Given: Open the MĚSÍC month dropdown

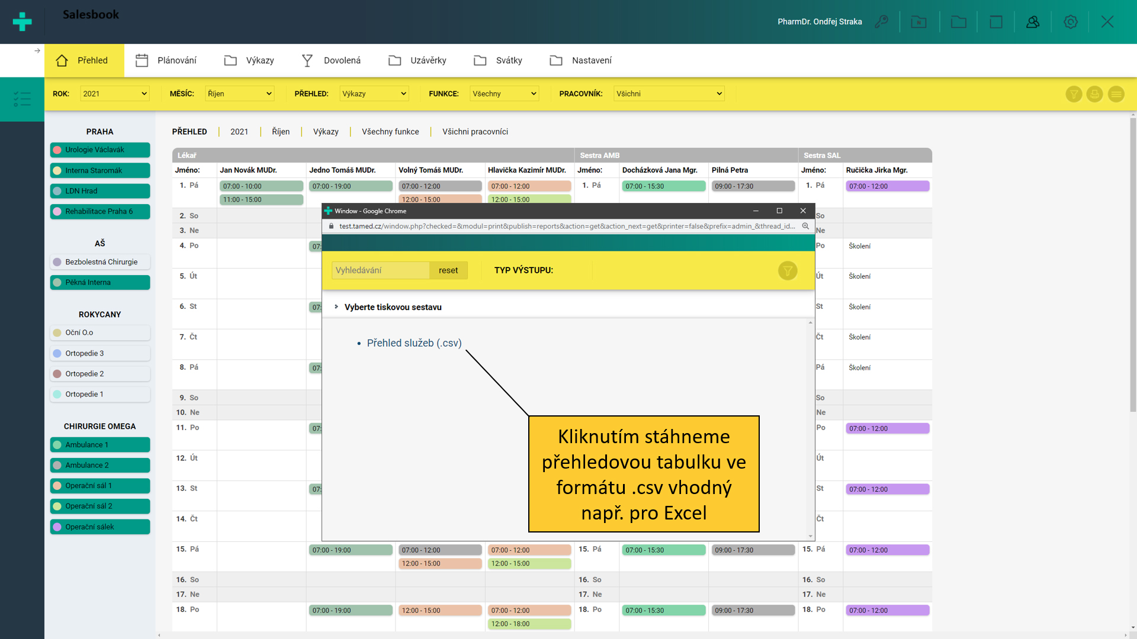Looking at the screenshot, I should [x=239, y=93].
